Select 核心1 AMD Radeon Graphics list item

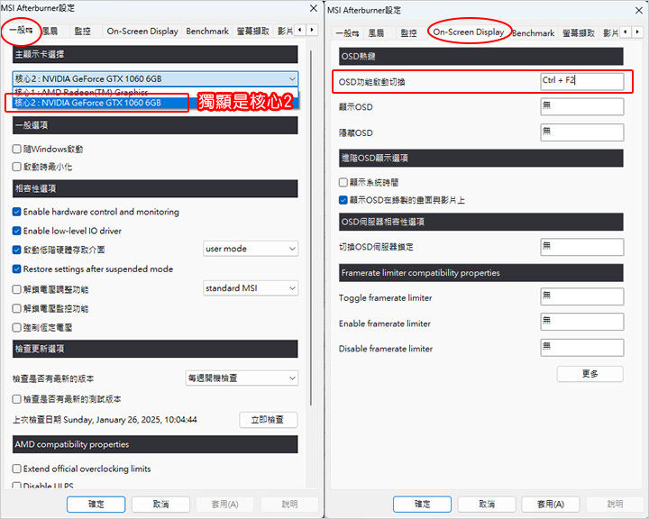pyautogui.click(x=155, y=92)
